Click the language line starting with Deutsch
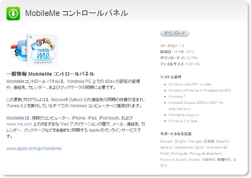This screenshot has height=178, width=251. pos(195,141)
